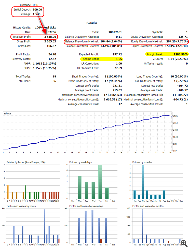Click Equity Drawdown Relative value 57.84% (225.40)

tap(176, 46)
